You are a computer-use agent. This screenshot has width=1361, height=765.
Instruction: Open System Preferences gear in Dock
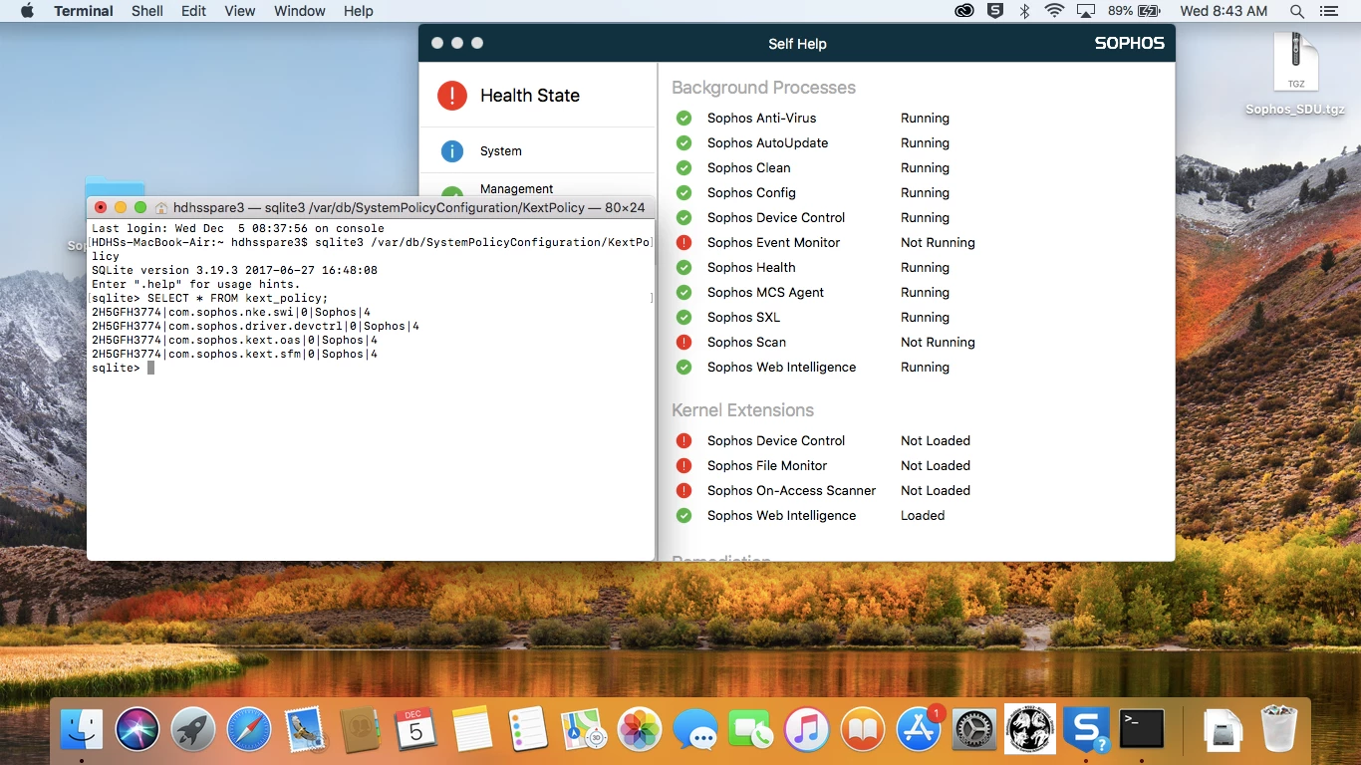pyautogui.click(x=973, y=730)
